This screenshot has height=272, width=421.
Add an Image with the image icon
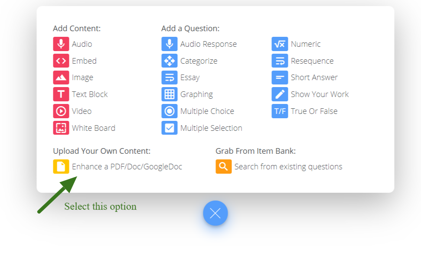61,77
